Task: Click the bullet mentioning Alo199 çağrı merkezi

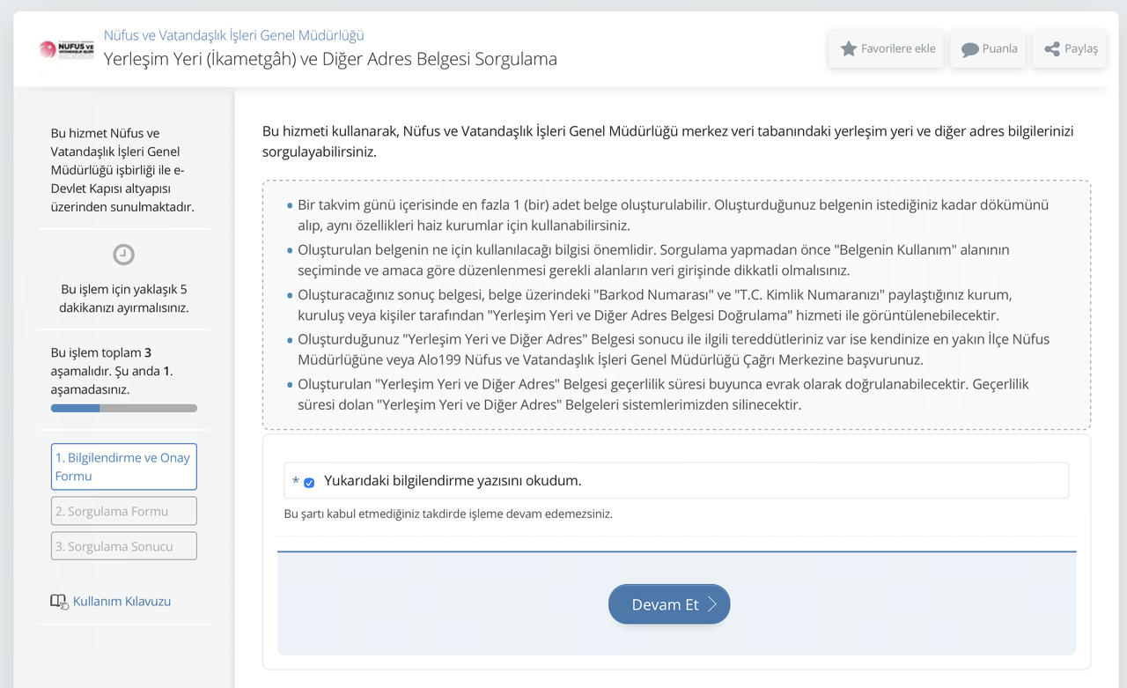Action: (x=674, y=349)
